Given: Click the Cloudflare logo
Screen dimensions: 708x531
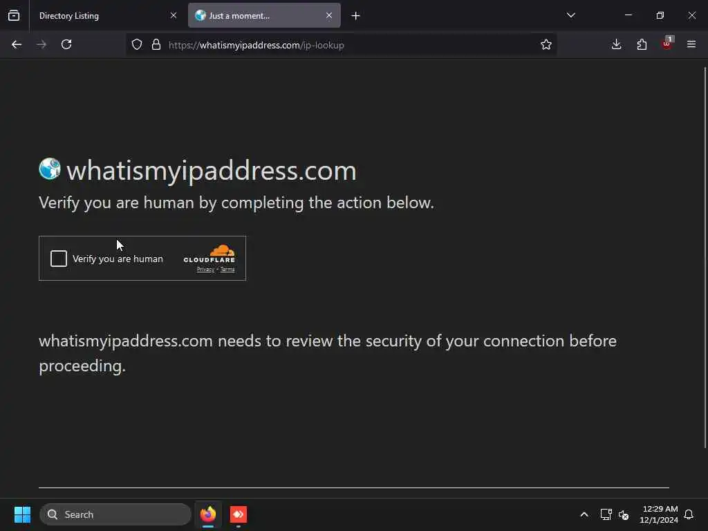Looking at the screenshot, I should click(209, 254).
